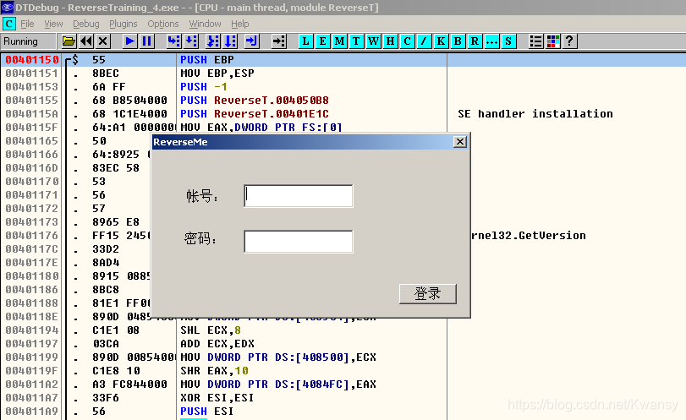Open the View menu
686x420 pixels.
pyautogui.click(x=53, y=24)
